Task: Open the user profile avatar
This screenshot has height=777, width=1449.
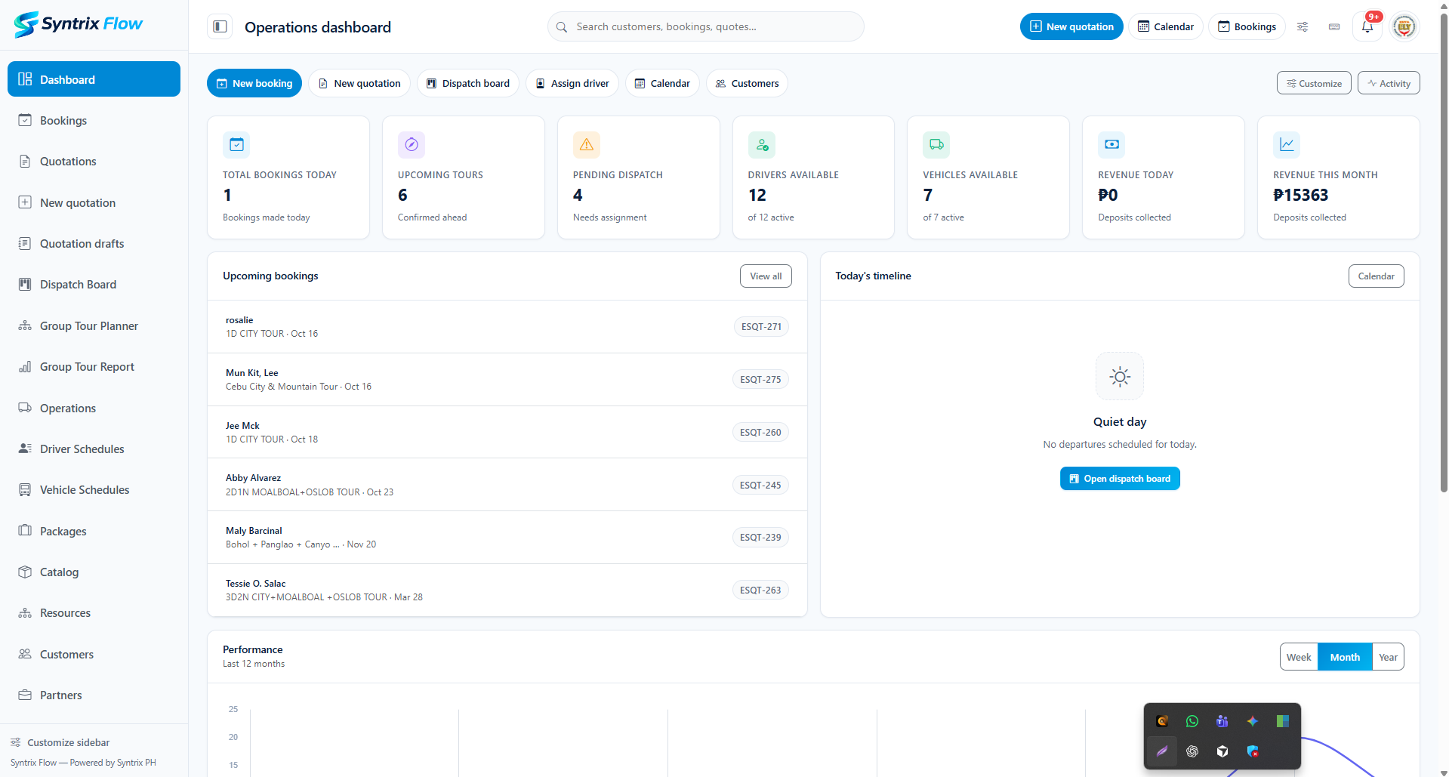Action: (1404, 26)
